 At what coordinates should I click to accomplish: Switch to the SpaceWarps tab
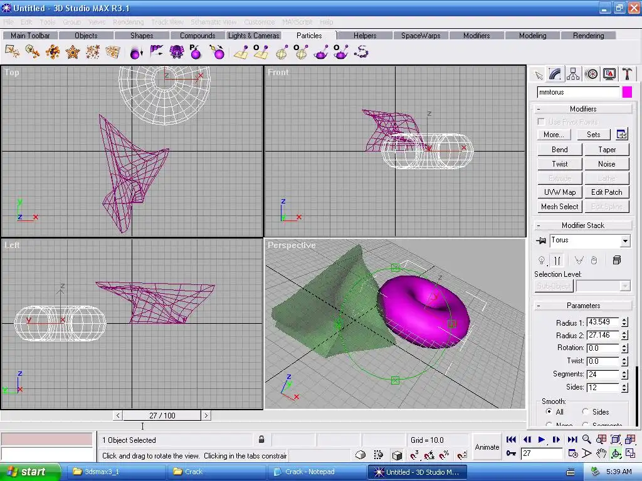[x=421, y=36]
